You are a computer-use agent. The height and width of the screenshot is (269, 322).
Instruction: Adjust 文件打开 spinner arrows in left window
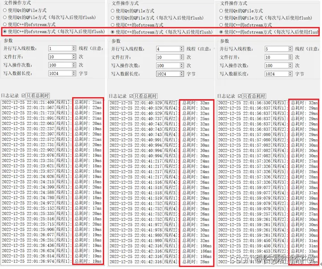(x=74, y=57)
